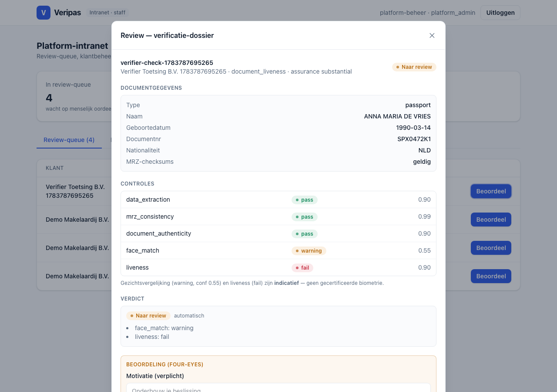Click the "Intranet · staff" badge
This screenshot has width=557, height=392.
tap(107, 13)
